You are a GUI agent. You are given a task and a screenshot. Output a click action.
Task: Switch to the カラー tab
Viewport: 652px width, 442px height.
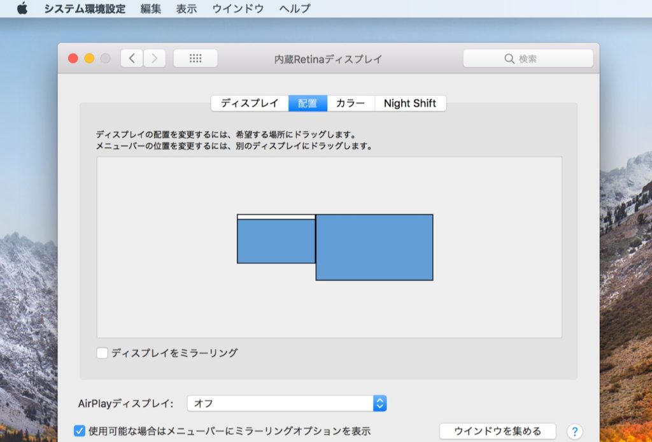(350, 103)
